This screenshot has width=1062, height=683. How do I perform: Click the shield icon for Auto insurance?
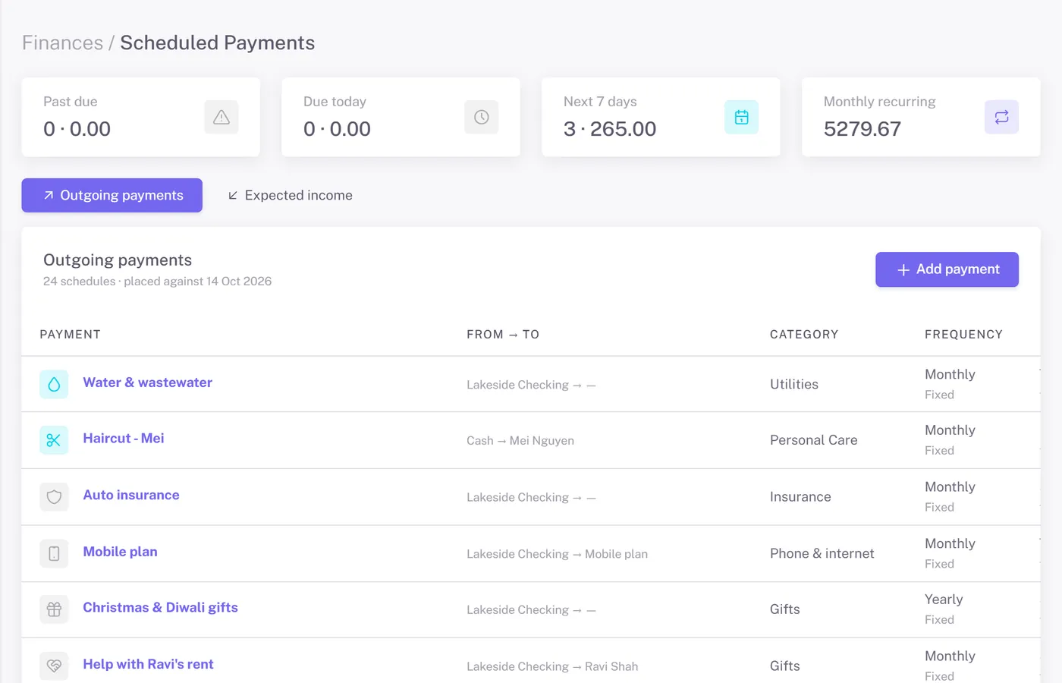pos(54,497)
